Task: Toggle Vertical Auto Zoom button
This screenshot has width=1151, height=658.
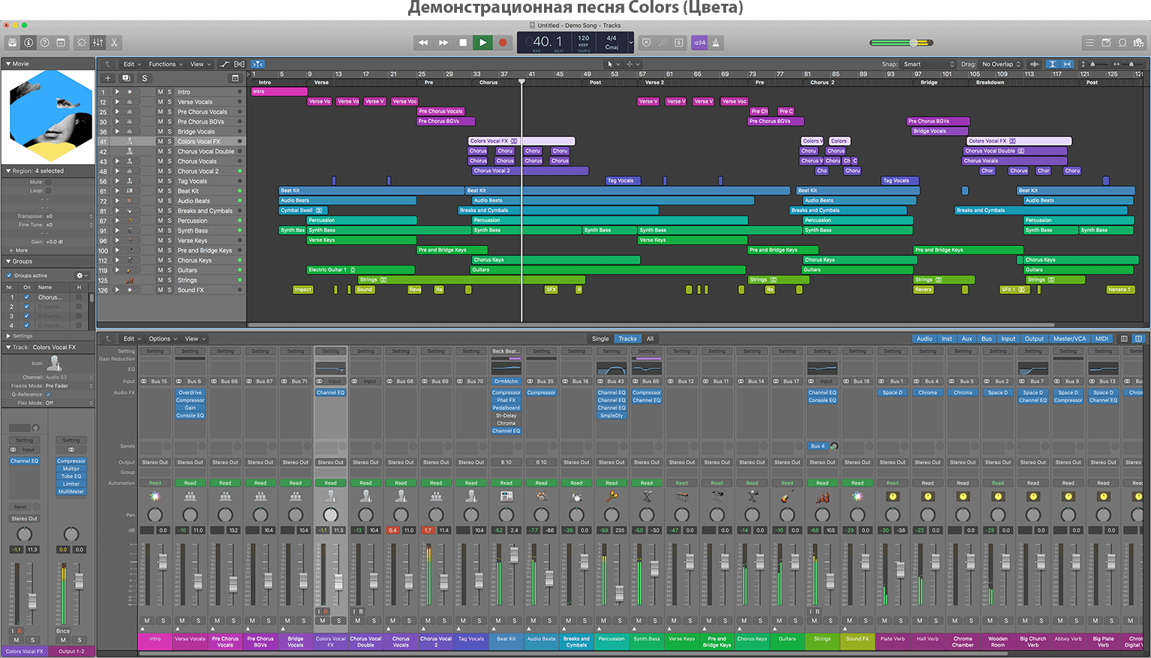Action: click(x=1053, y=65)
